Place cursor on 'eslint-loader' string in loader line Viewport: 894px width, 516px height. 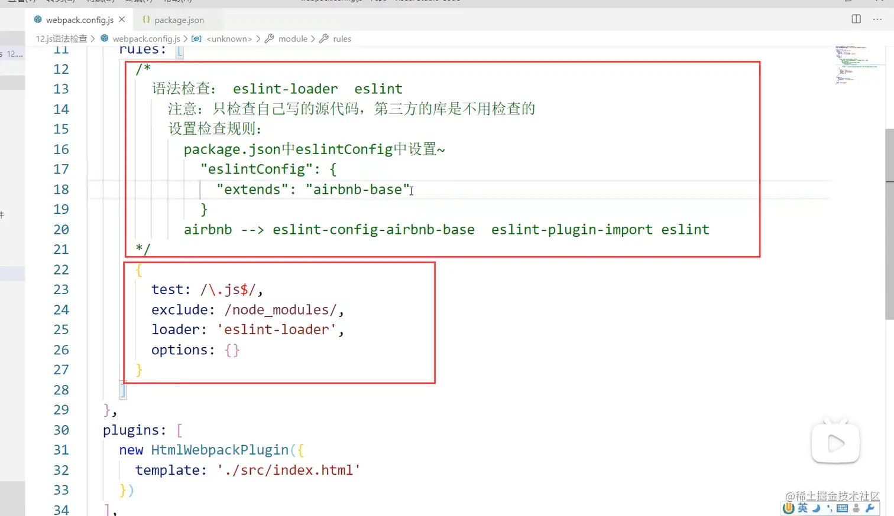(277, 329)
